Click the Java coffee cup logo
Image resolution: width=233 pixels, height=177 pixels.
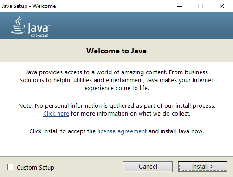(x=18, y=24)
